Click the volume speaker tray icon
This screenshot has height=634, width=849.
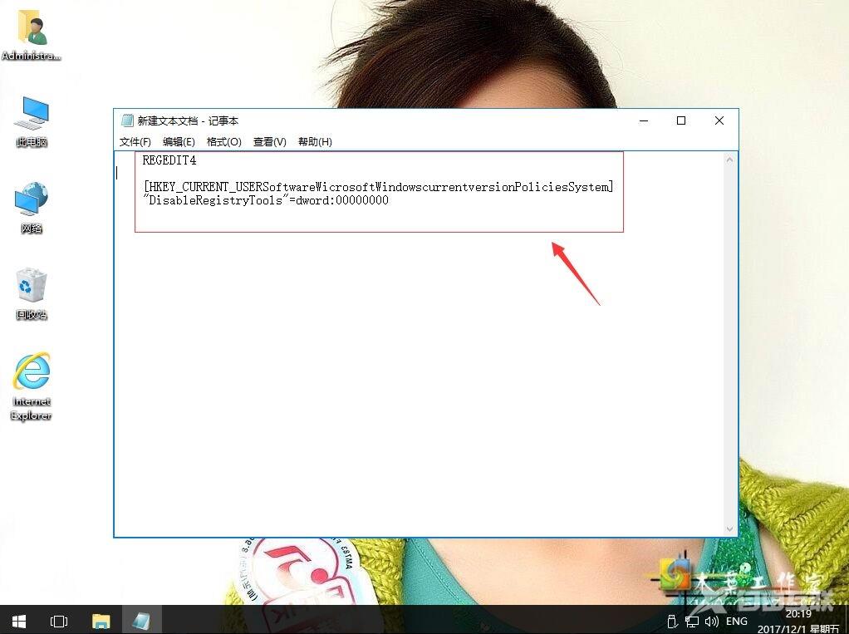click(x=711, y=622)
